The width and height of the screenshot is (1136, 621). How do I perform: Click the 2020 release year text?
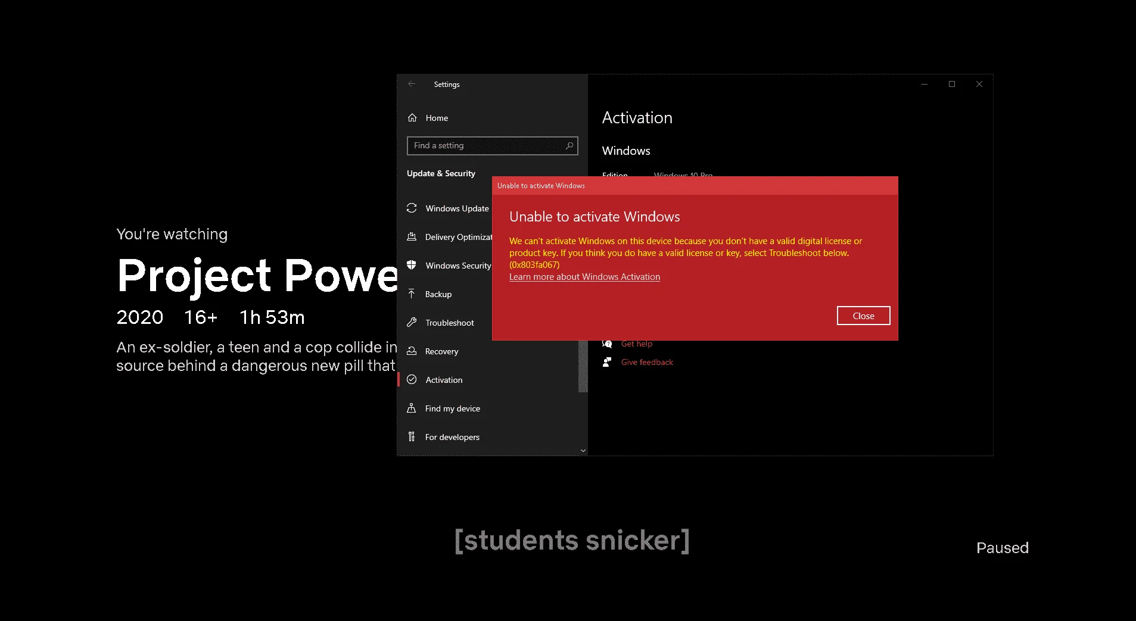[x=140, y=317]
